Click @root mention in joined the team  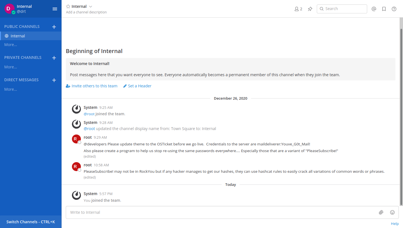point(89,114)
